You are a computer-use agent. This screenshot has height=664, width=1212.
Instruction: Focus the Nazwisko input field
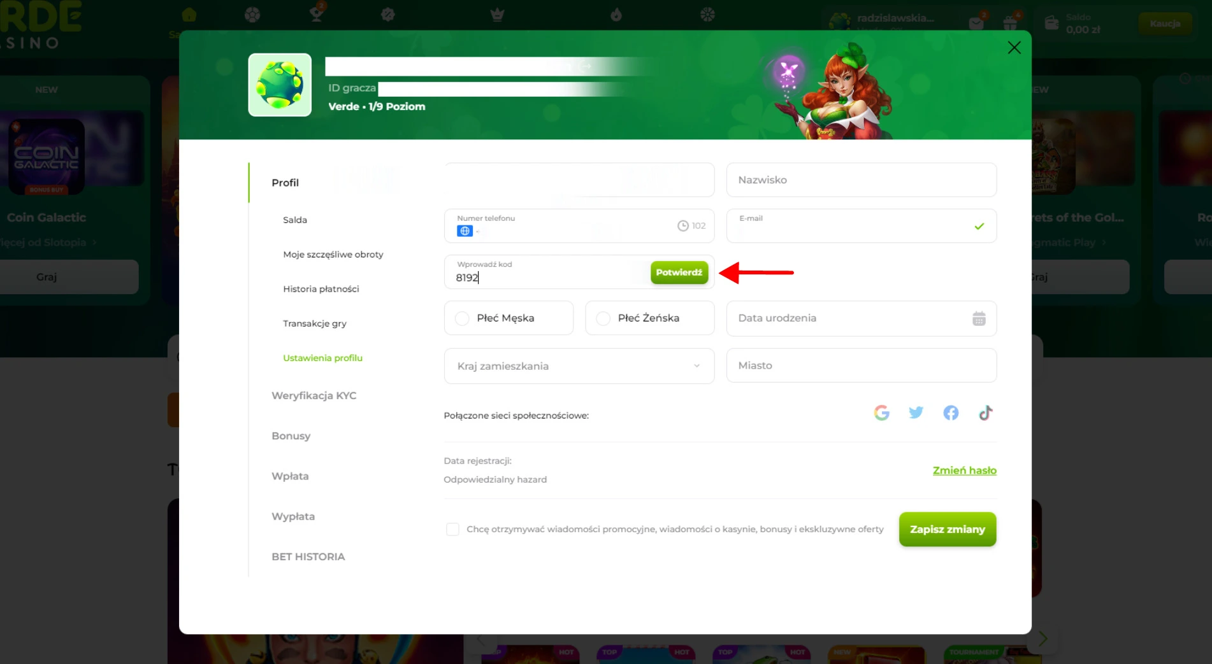click(861, 180)
